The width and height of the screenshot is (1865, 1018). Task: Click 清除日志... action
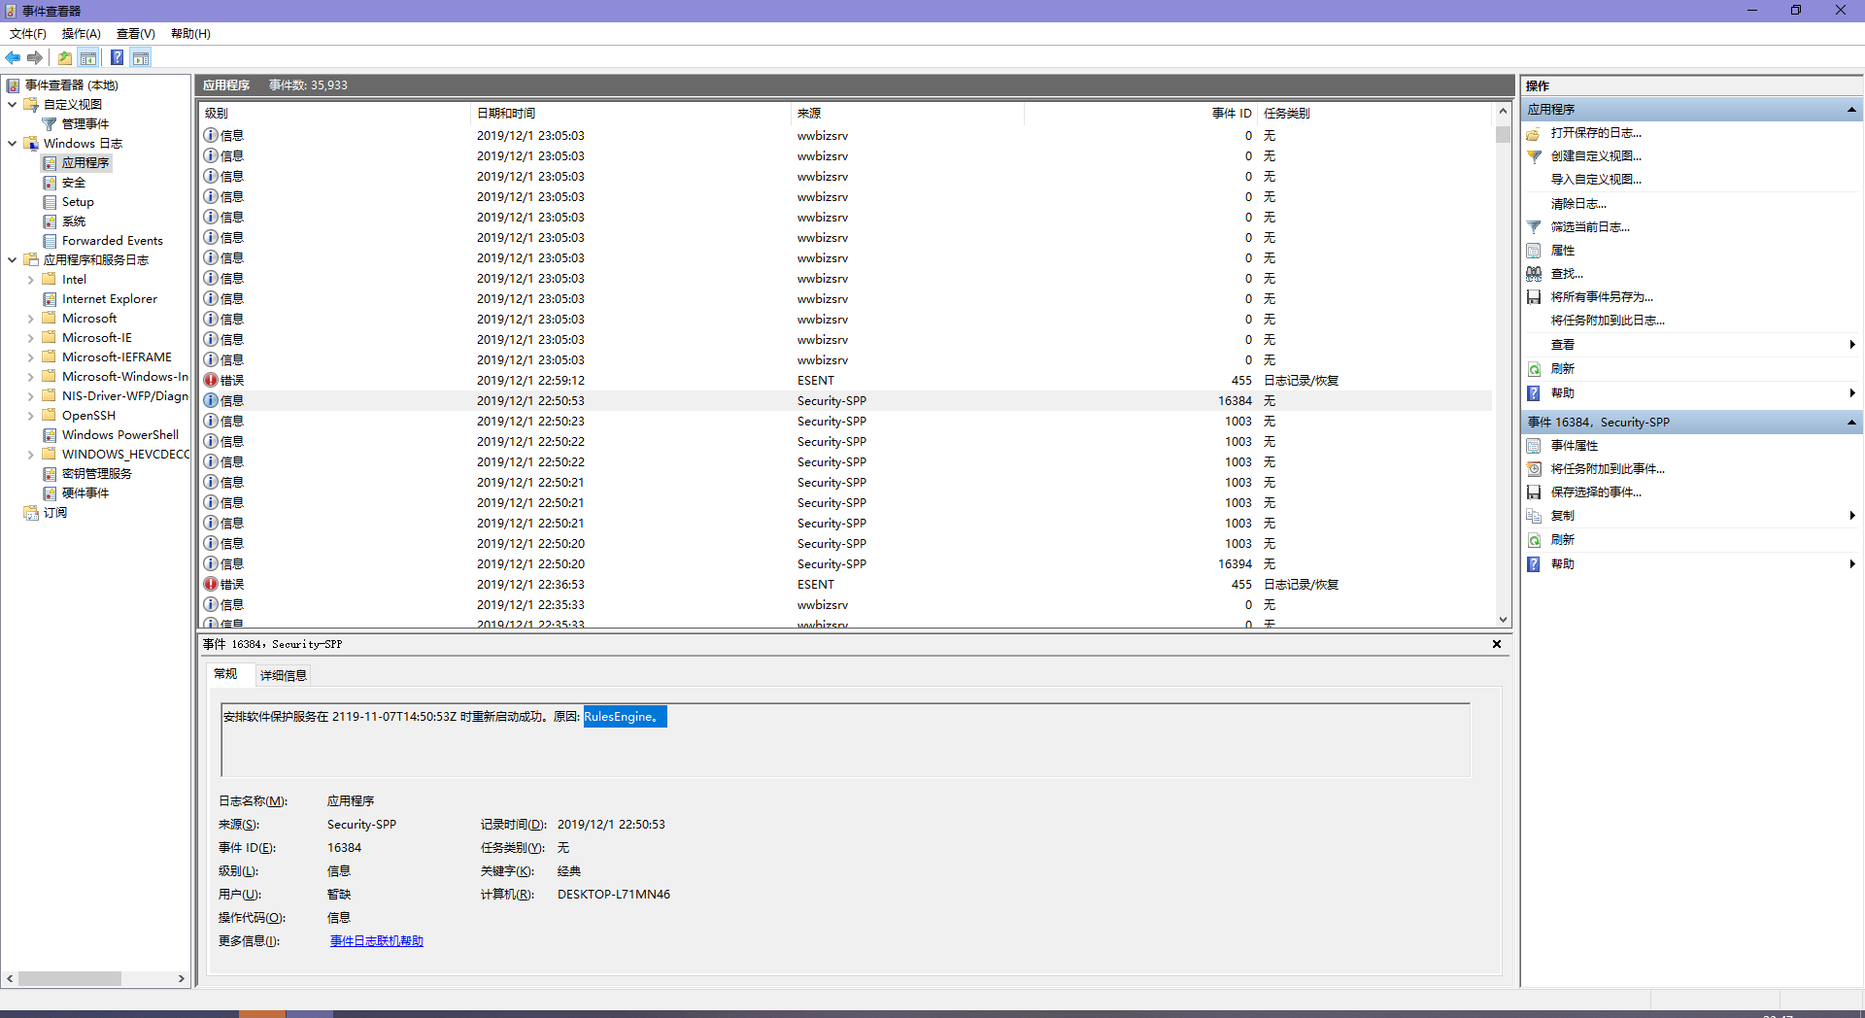pos(1578,204)
